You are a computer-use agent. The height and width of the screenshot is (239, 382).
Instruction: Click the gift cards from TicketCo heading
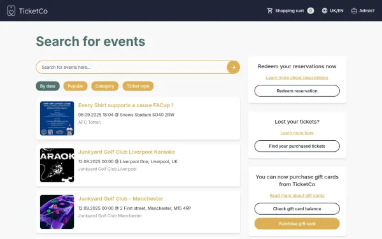297,180
